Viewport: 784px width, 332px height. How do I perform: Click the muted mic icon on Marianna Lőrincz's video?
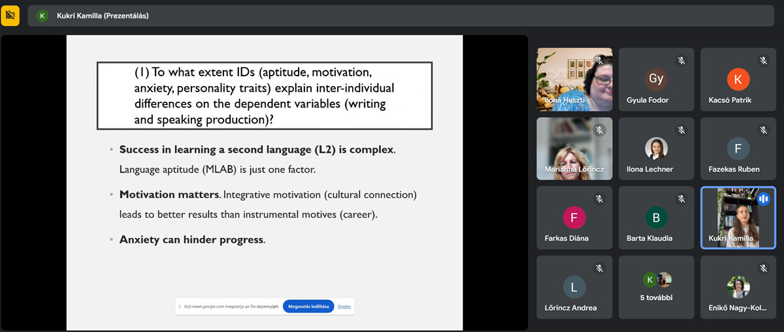pos(598,130)
